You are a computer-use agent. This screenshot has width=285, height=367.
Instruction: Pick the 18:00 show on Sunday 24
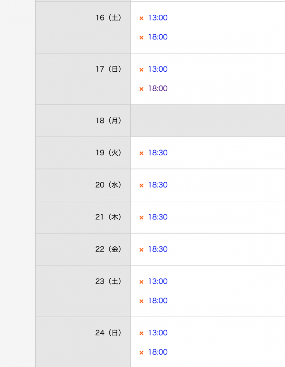click(x=158, y=352)
